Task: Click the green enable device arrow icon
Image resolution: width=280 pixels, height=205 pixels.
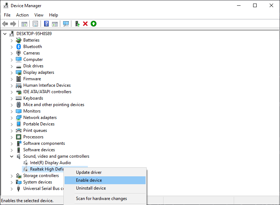Action: point(94,24)
